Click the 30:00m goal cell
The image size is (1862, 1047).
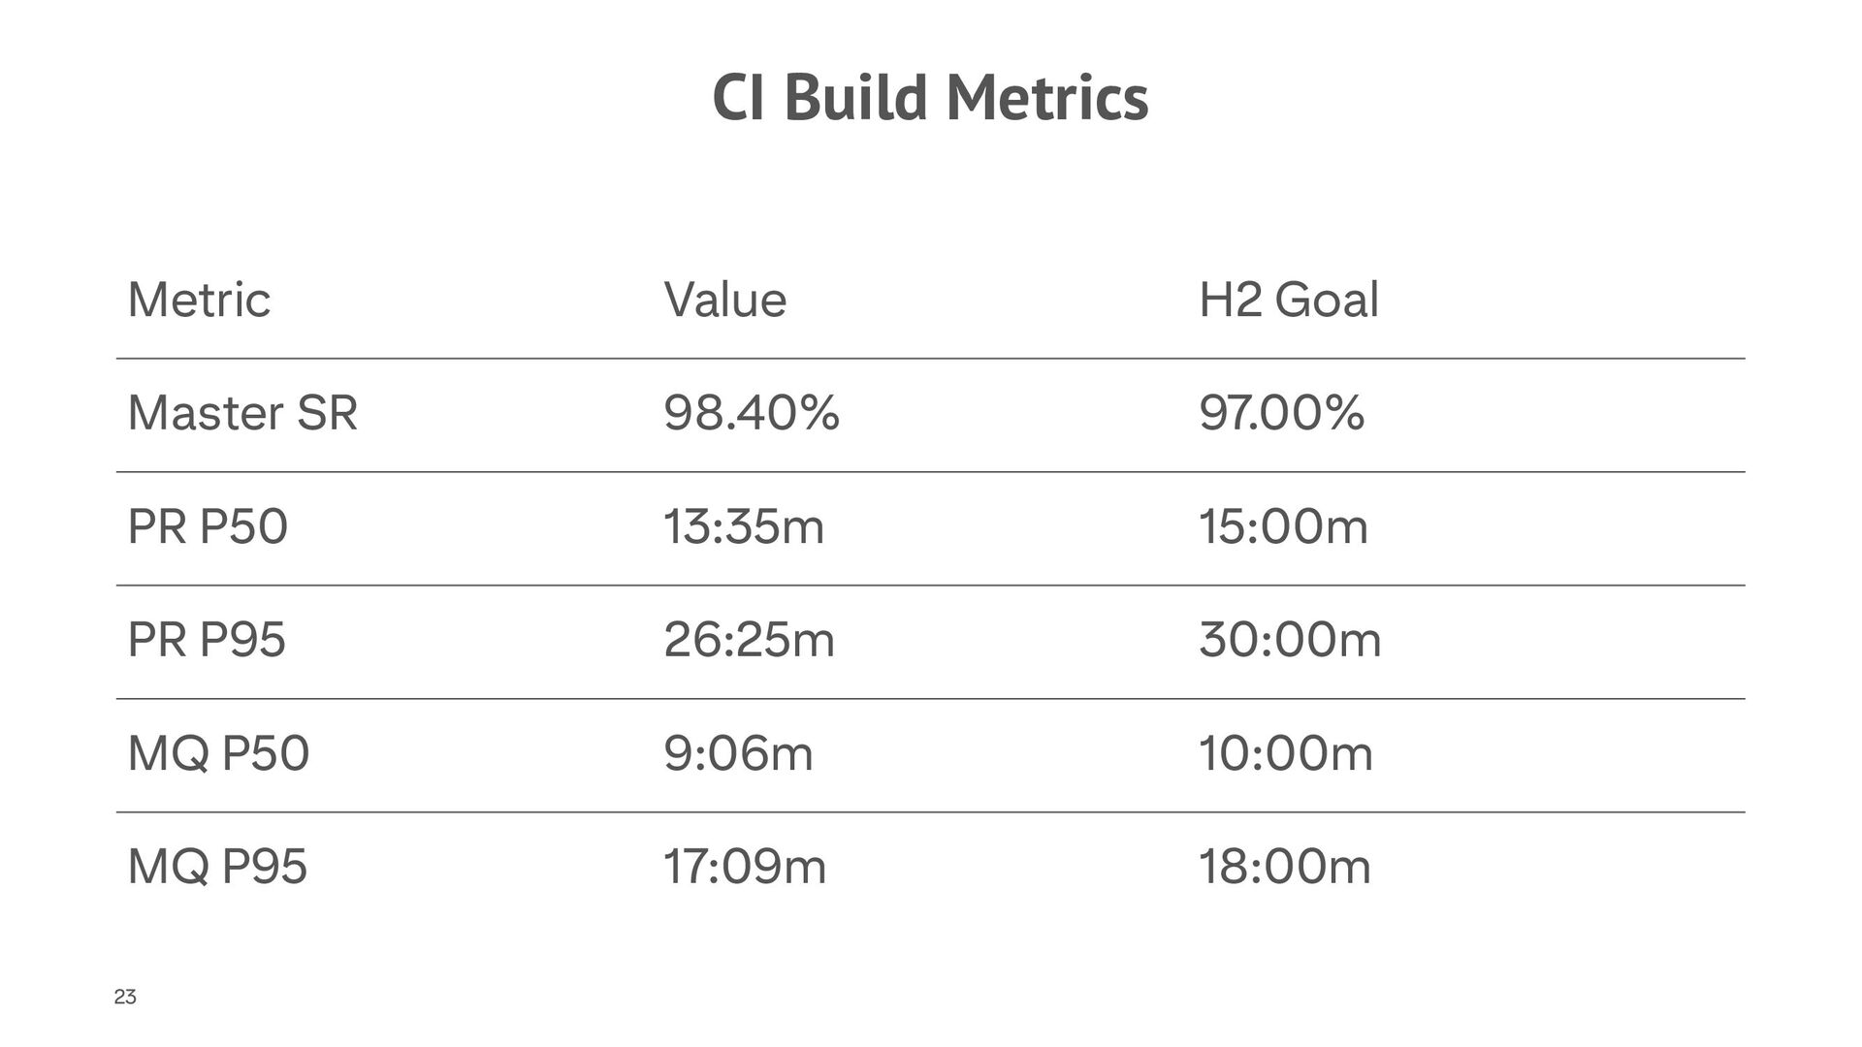(x=1290, y=640)
